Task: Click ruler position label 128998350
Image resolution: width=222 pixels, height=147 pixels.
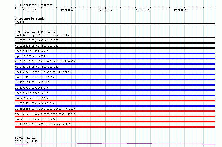Action: point(105,10)
